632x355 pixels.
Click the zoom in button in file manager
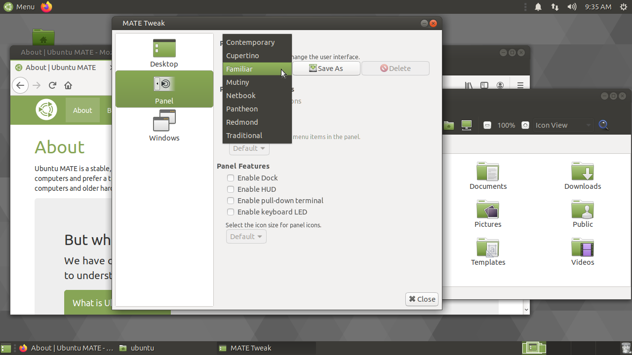click(x=525, y=125)
